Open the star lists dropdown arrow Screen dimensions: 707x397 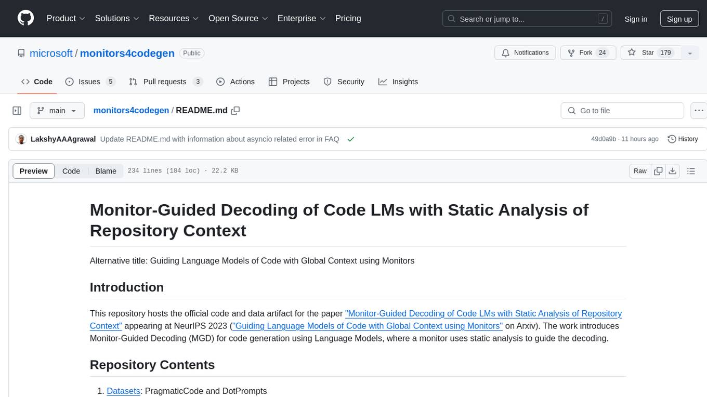pos(690,53)
